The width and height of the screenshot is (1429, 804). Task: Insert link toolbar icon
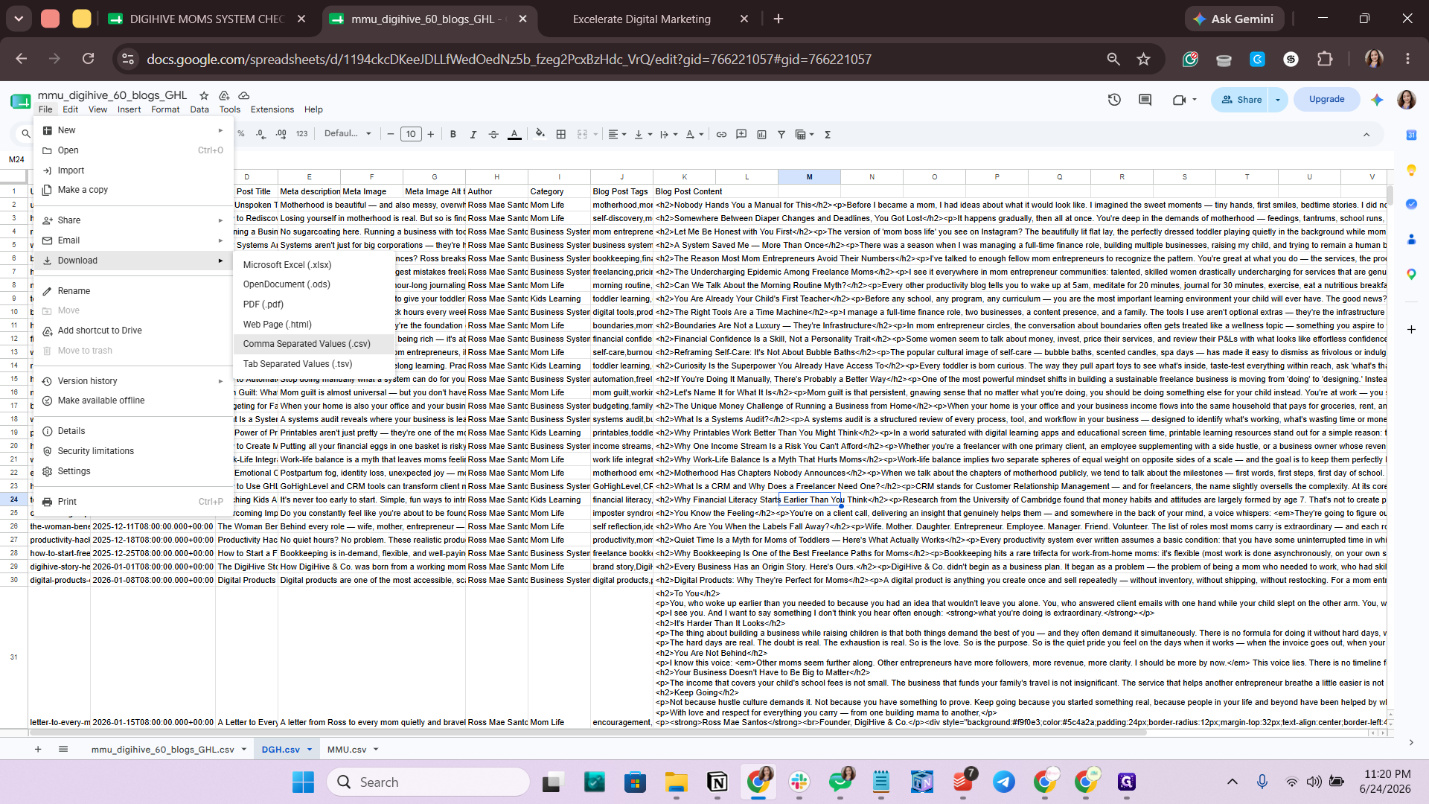(721, 134)
